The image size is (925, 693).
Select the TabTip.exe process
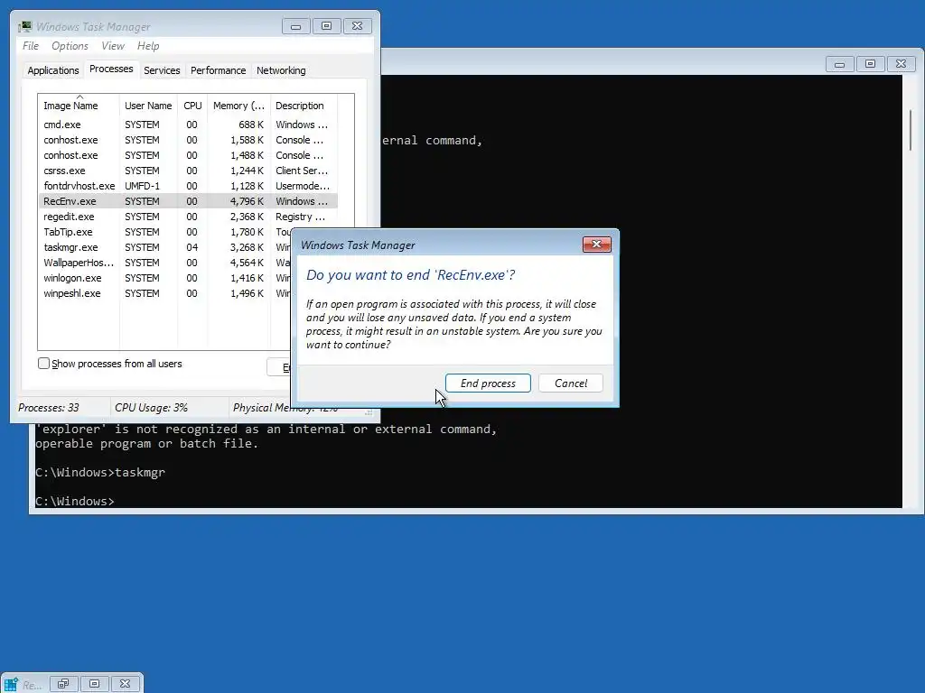pyautogui.click(x=164, y=232)
